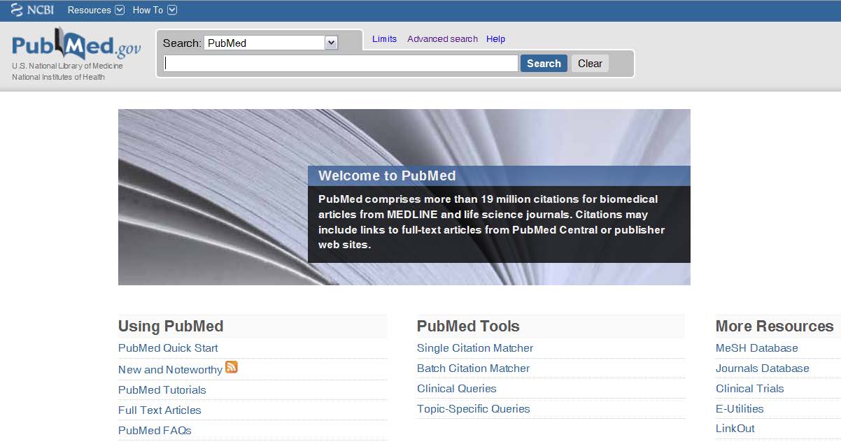
Task: Click the Clear button
Action: click(590, 63)
